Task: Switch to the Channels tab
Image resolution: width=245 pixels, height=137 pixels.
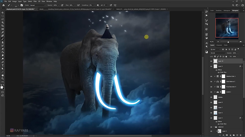Action: tap(219, 45)
